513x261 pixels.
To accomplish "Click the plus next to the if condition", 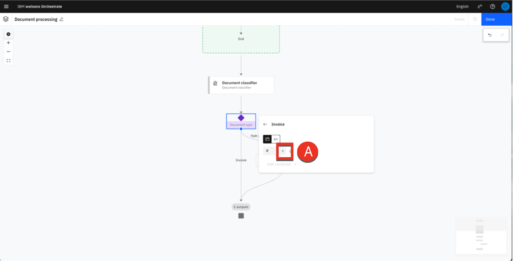I will point(283,151).
